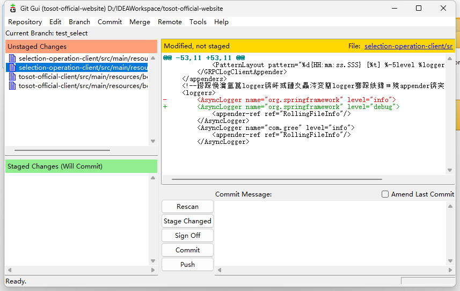Click the Stage Changed button

point(187,221)
